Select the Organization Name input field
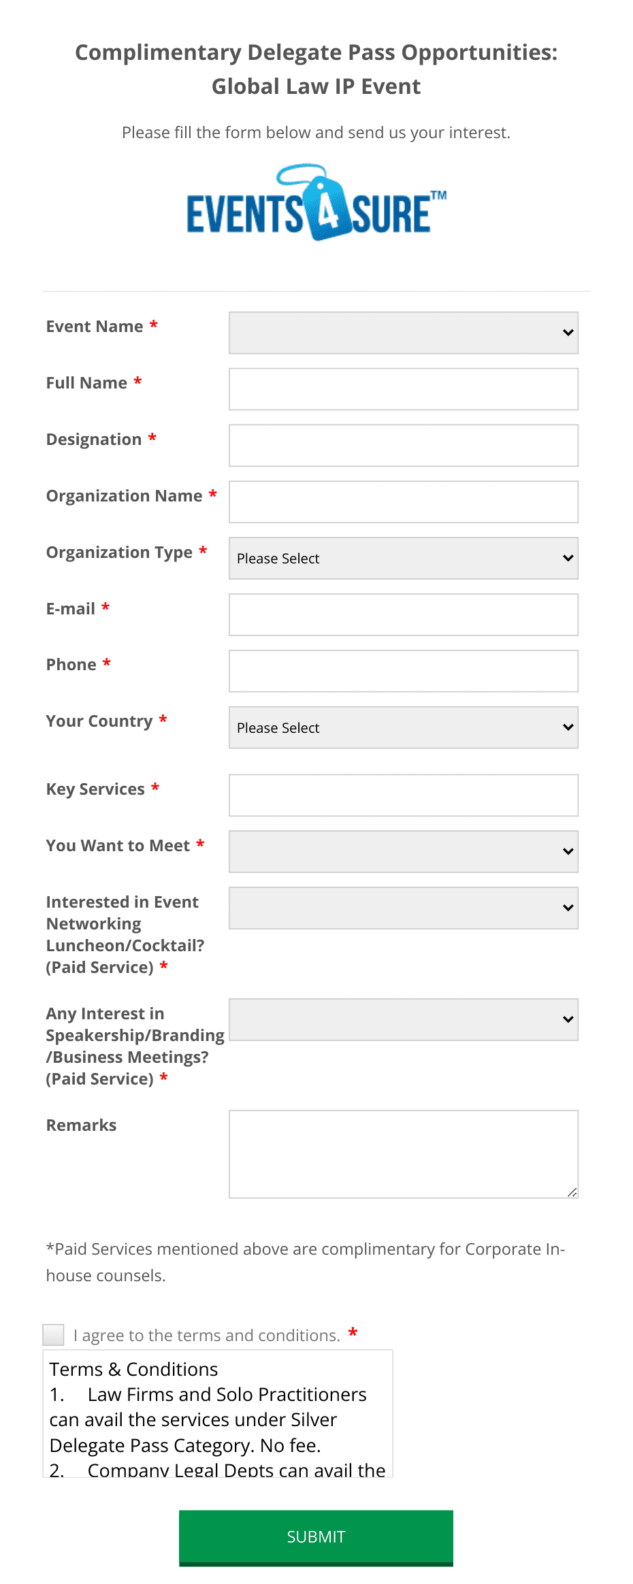Image resolution: width=633 pixels, height=1584 pixels. tap(403, 501)
